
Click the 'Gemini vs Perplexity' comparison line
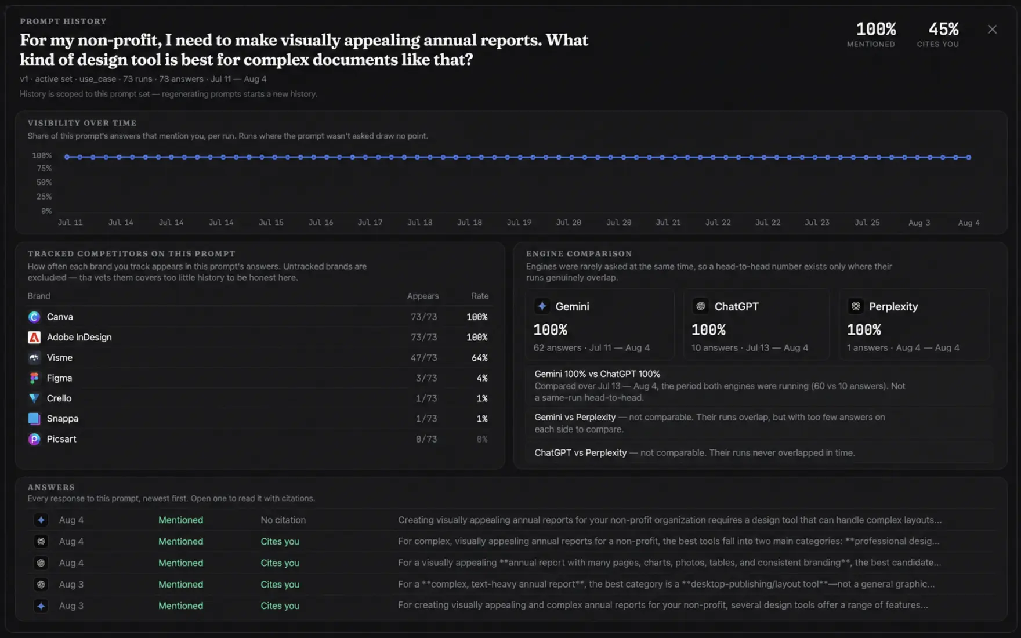(x=709, y=423)
